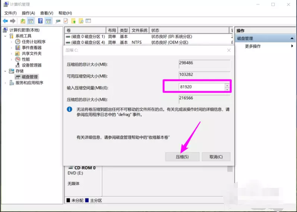297x212 pixels.
Task: Decrease shrink amount with spinner down arrow
Action: click(x=227, y=89)
